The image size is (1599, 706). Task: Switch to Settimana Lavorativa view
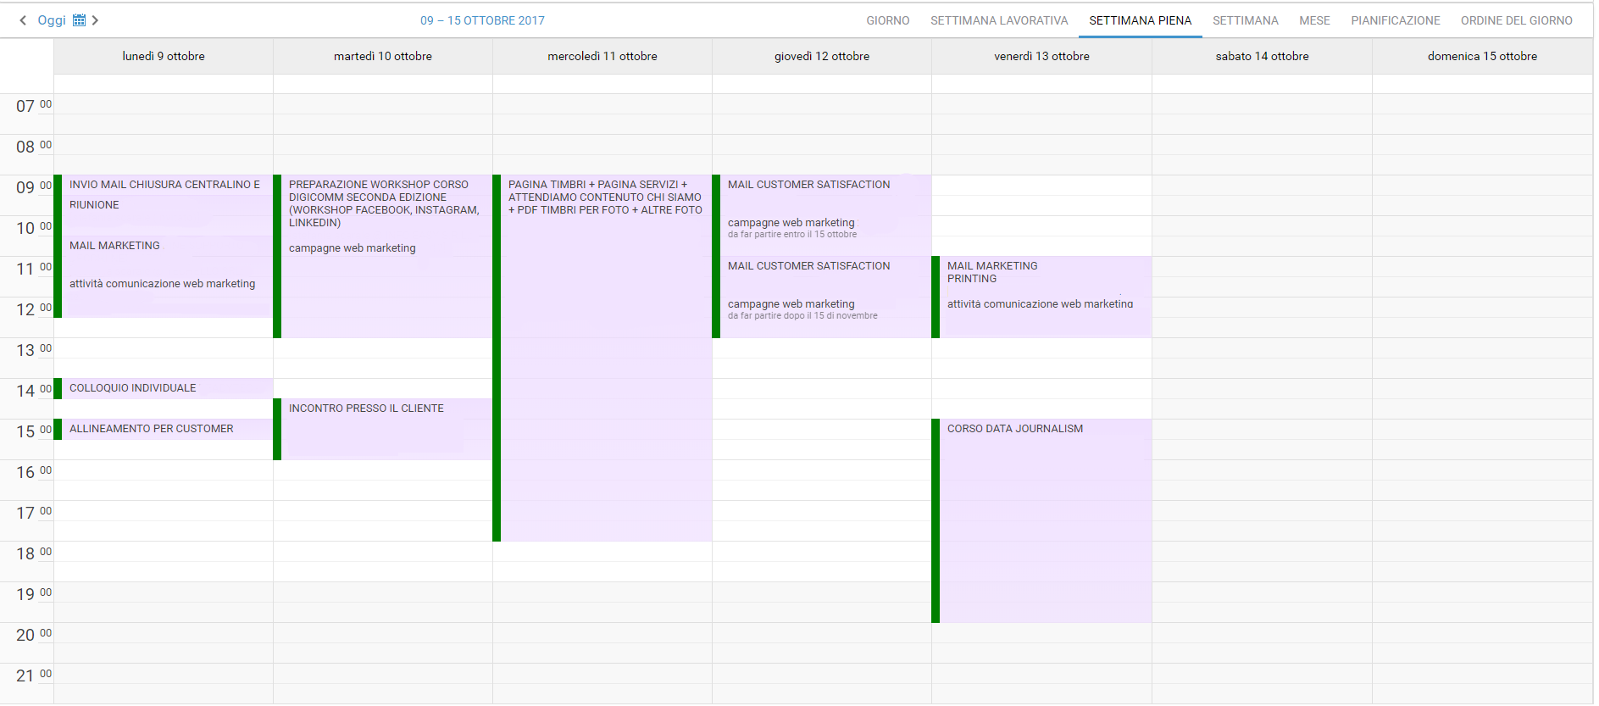998,20
